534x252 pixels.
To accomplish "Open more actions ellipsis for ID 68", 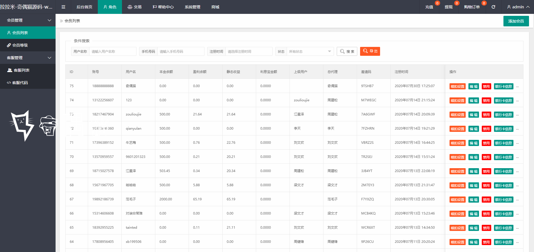I will pos(517,186).
